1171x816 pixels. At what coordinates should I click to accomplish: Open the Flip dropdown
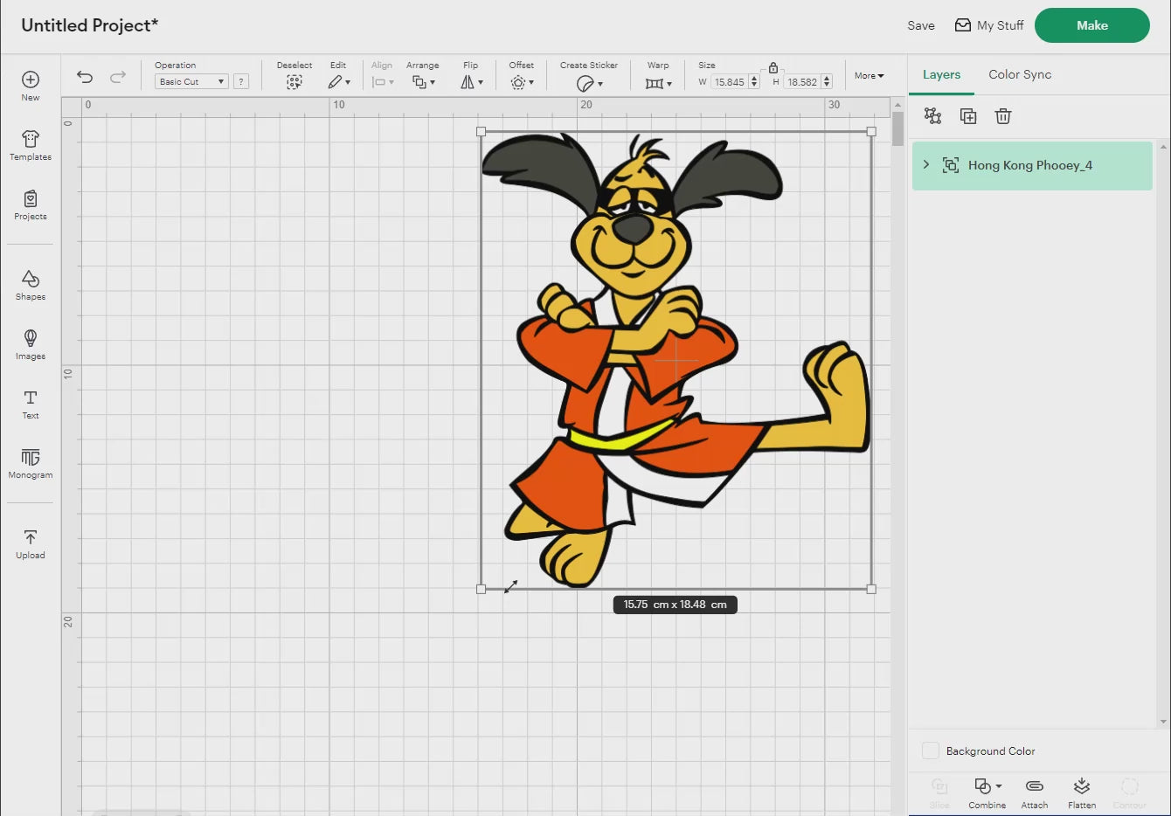coord(471,82)
